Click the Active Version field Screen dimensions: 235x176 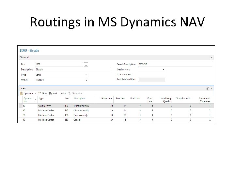[x=152, y=75]
